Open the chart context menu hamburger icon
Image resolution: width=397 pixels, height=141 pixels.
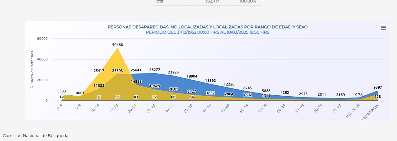coord(383,28)
